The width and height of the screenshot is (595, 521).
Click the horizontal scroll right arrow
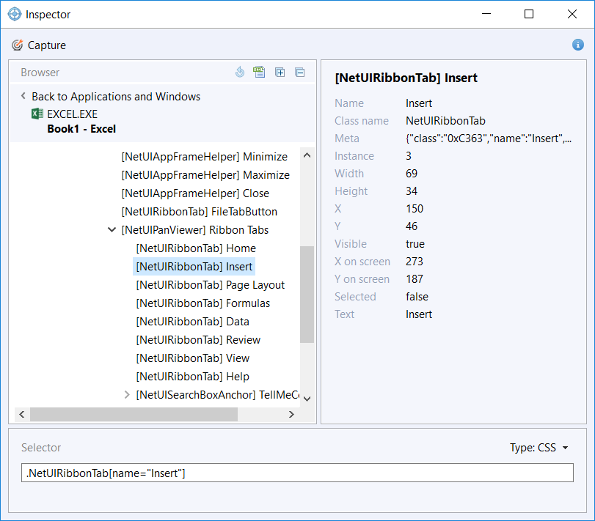point(291,414)
